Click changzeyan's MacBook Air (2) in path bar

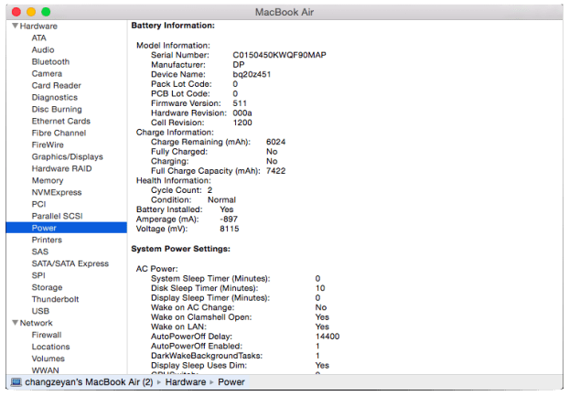click(x=89, y=382)
